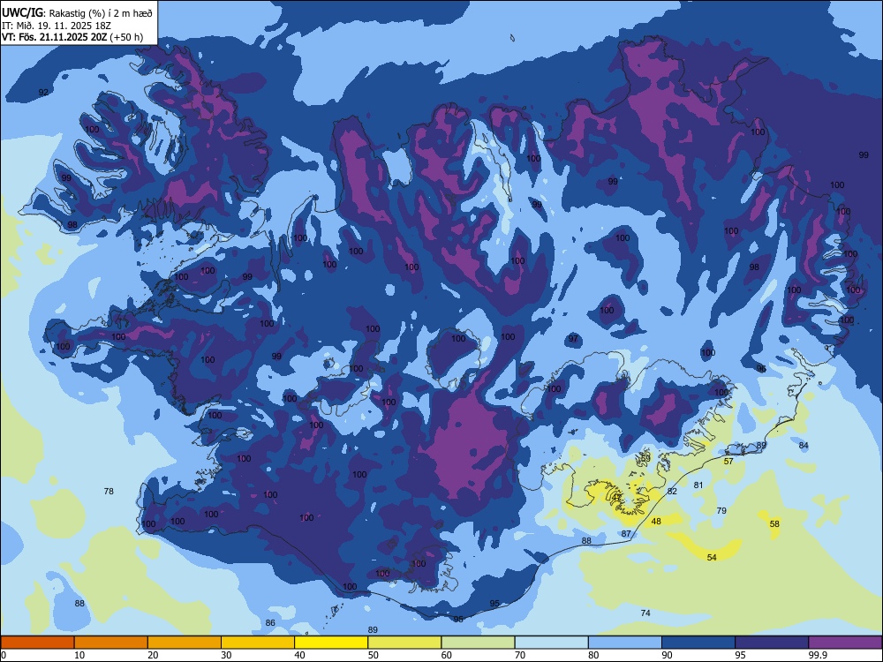Click the map value 97 in central highlands
This screenshot has height=662, width=883.
573,339
